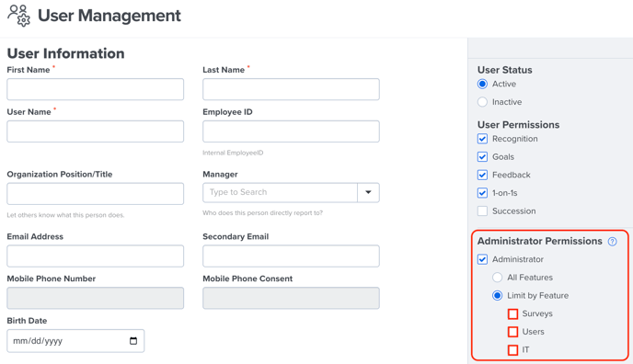
Task: Click the User Management people-gear icon
Action: [x=18, y=16]
